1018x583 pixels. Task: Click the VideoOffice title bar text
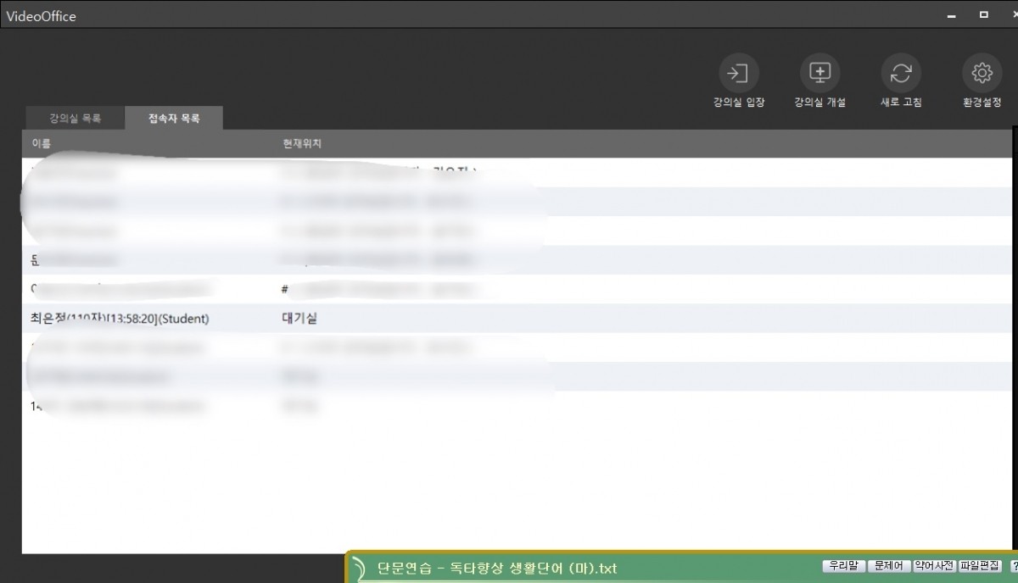point(41,16)
